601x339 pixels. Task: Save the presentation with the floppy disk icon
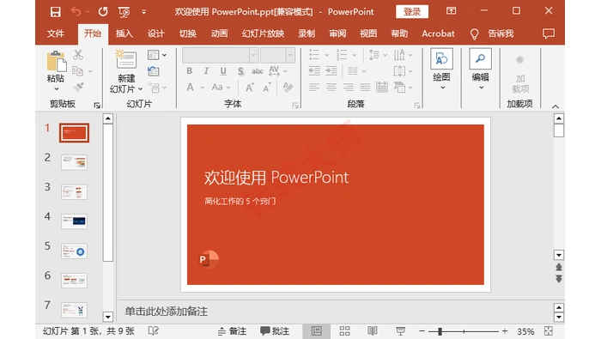pos(55,12)
